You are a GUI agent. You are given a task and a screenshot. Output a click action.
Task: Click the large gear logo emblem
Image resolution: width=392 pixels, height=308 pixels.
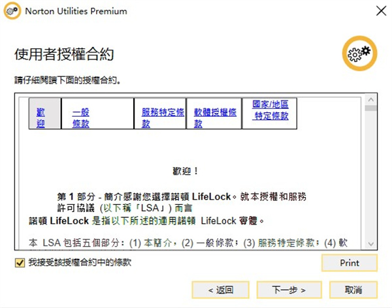pos(359,54)
